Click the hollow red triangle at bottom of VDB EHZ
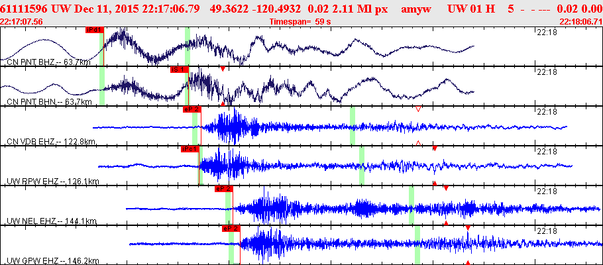Viewport: 603px width, 265px height. [x=419, y=144]
